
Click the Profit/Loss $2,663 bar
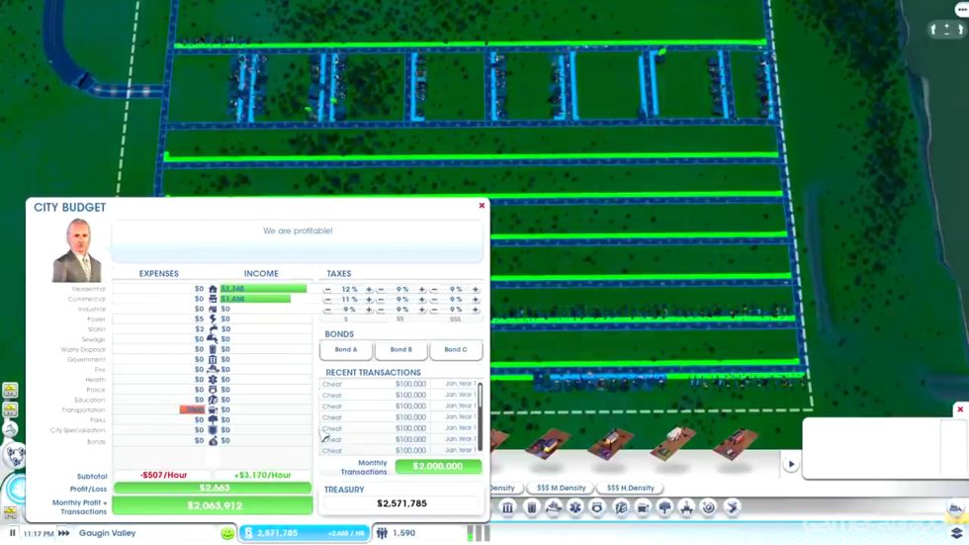(213, 489)
